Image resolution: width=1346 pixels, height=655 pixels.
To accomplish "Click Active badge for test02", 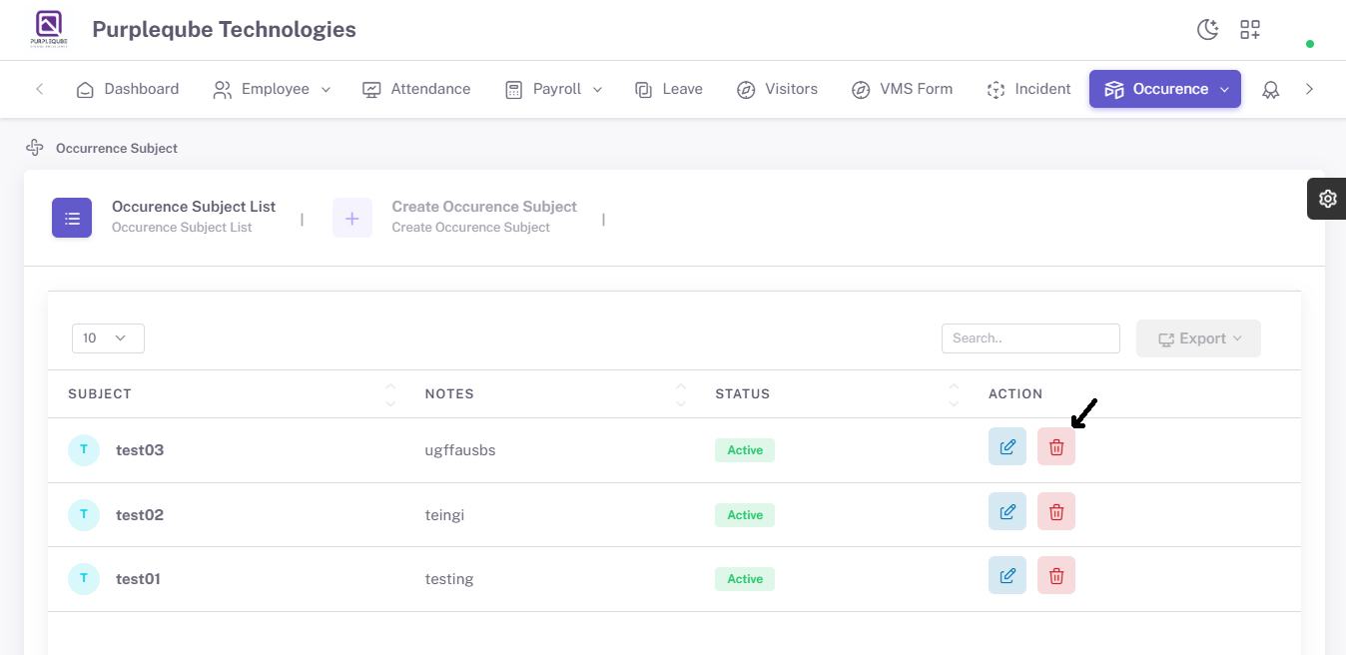I will pyautogui.click(x=745, y=515).
